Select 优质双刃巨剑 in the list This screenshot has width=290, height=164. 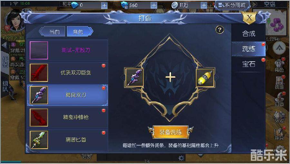pyautogui.click(x=68, y=73)
